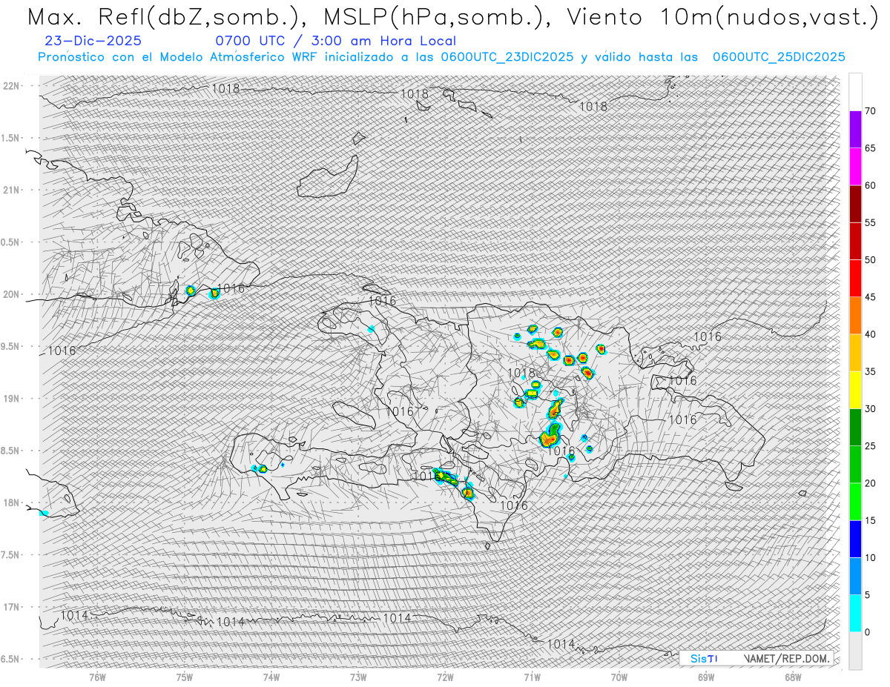Click the "21N" latitude axis label
The width and height of the screenshot is (890, 687).
(13, 190)
